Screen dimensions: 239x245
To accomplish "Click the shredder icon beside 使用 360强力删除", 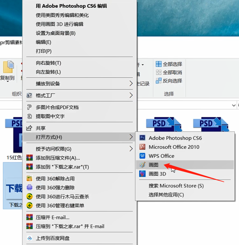I will tap(30, 187).
